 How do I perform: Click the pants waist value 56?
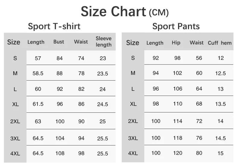(x=199, y=58)
